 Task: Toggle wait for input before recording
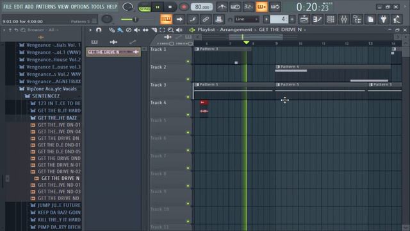coord(235,7)
